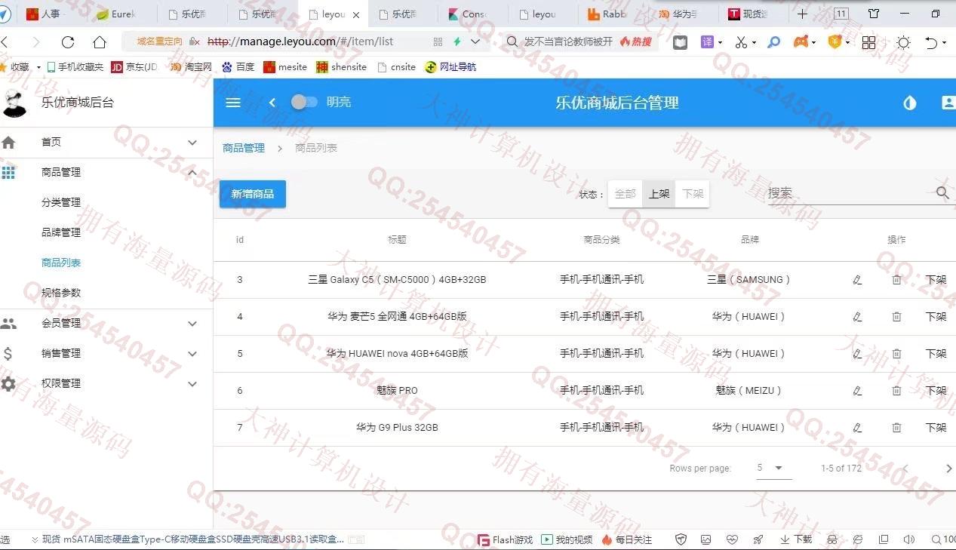Image resolution: width=956 pixels, height=550 pixels.
Task: Click the water-drop theme color icon
Action: tap(910, 103)
